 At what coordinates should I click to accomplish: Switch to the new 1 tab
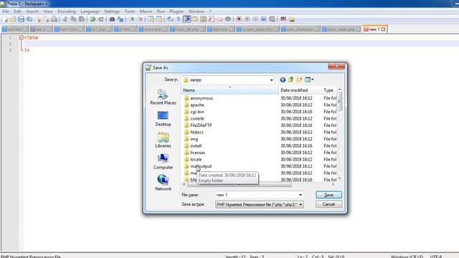374,29
